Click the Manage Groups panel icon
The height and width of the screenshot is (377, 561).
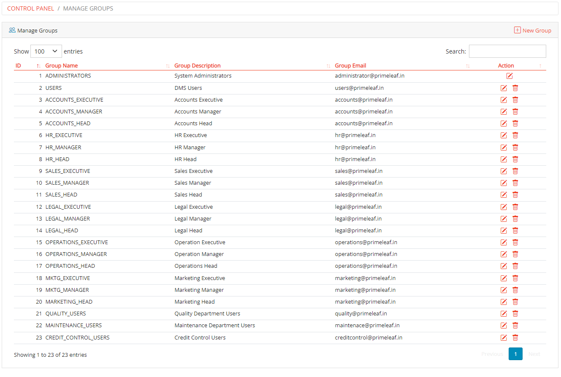pos(11,30)
